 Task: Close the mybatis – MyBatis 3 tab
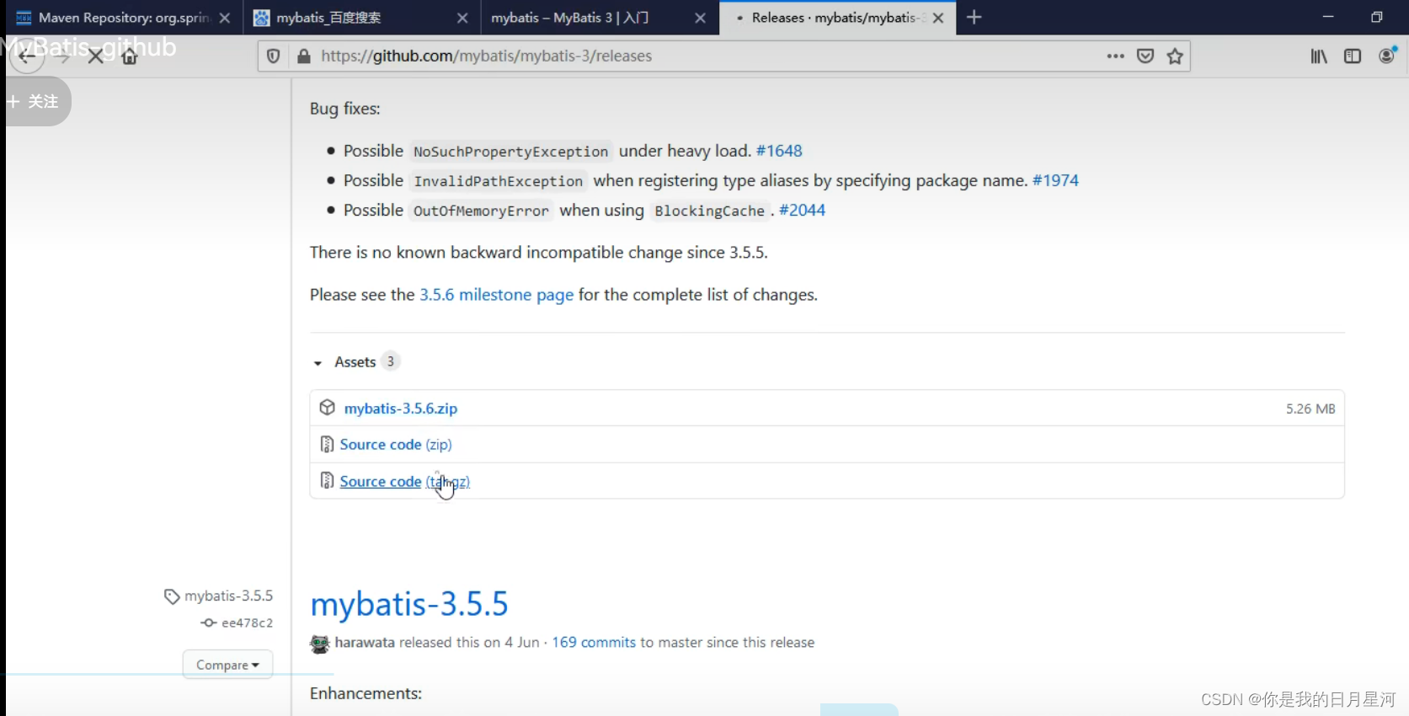tap(700, 18)
